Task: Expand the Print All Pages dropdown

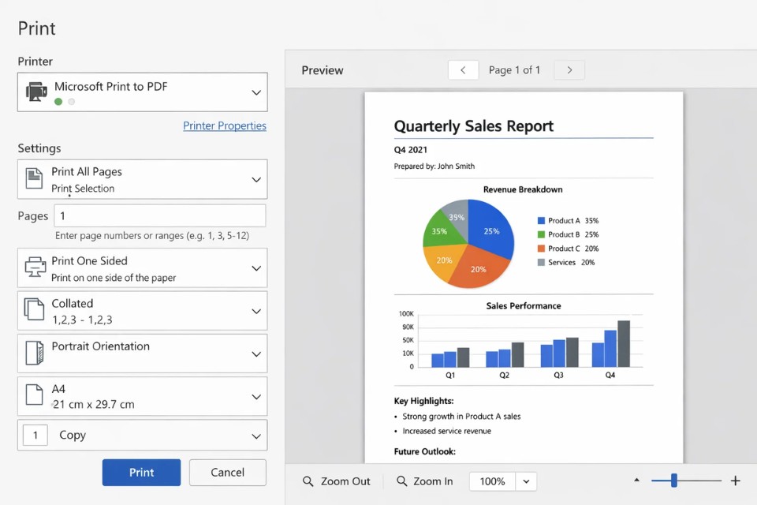Action: [255, 179]
